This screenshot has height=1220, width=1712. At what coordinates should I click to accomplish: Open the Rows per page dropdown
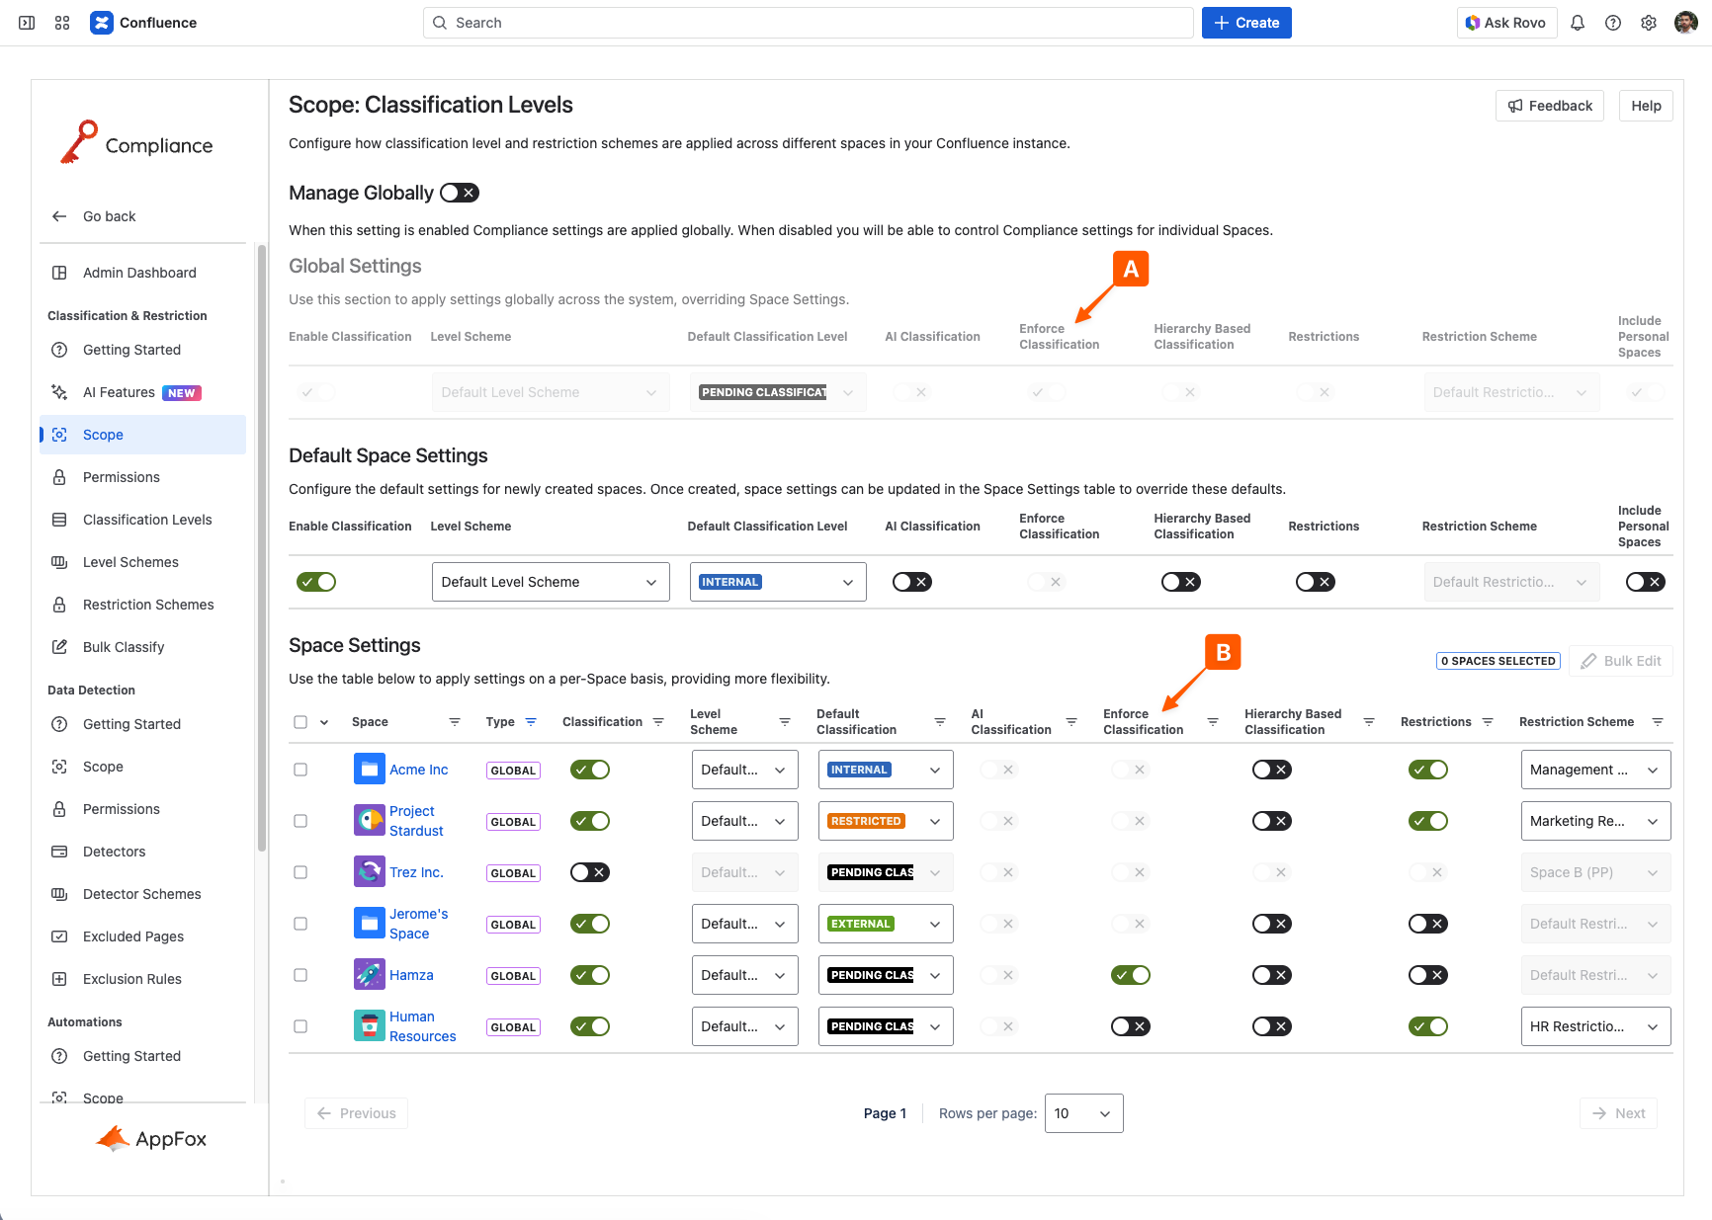[x=1083, y=1113]
